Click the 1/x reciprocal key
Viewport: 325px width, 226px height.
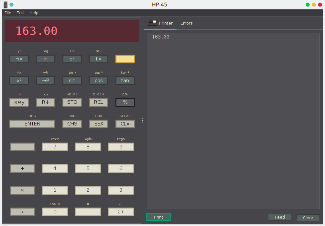pos(19,59)
